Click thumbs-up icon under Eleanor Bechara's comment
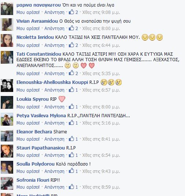 [71, 138]
